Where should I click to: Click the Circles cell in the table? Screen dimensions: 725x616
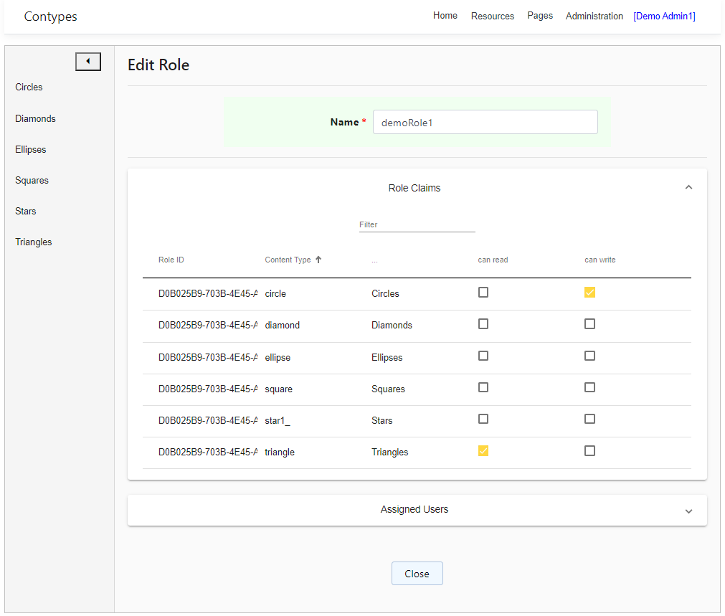385,294
